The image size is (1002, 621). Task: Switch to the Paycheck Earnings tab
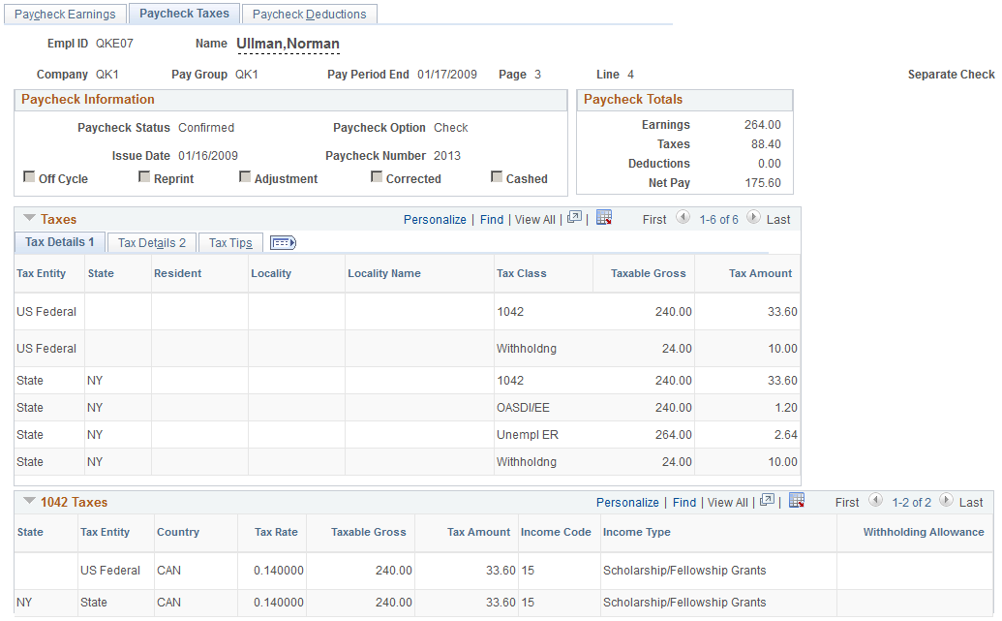[65, 15]
